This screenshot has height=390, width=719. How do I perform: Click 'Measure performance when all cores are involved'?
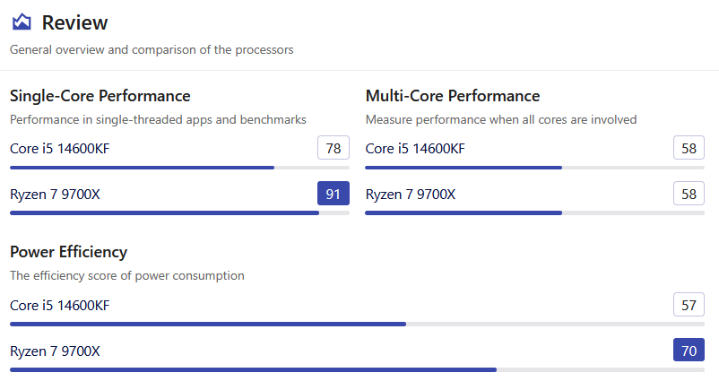[x=501, y=120]
